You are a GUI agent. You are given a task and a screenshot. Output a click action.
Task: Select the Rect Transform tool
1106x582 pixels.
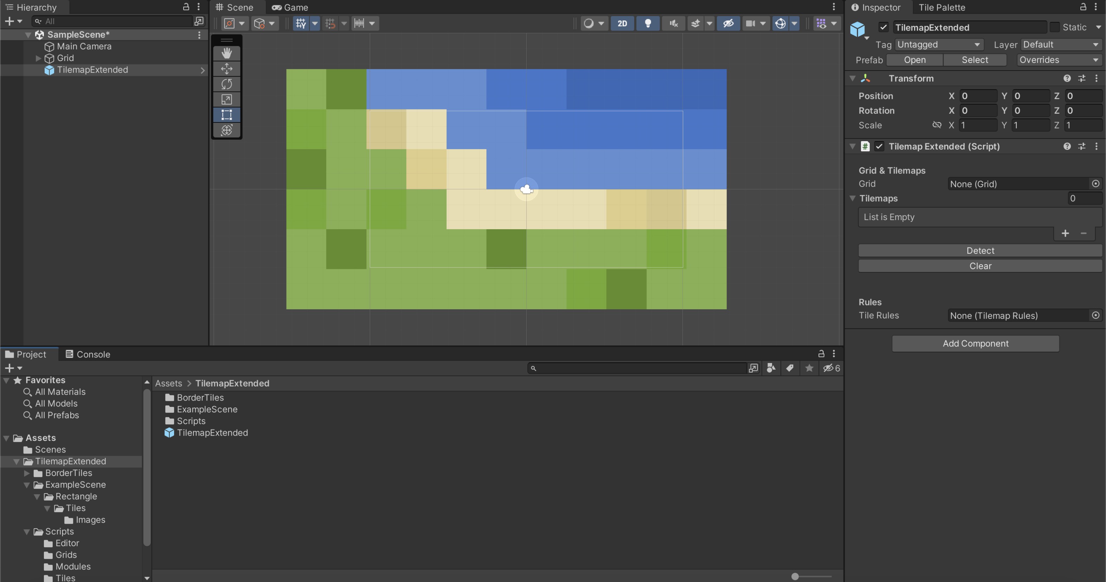tap(228, 115)
